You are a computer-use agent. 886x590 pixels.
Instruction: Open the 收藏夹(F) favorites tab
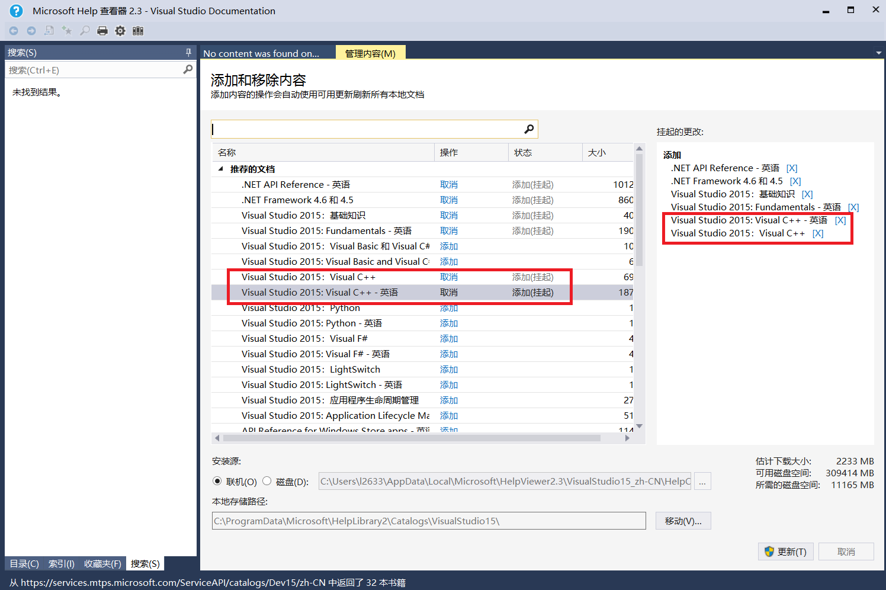(x=102, y=563)
